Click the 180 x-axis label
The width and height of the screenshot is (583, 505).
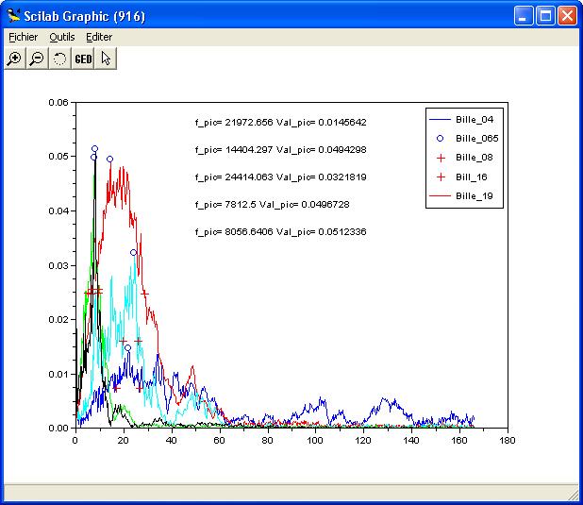coord(508,441)
